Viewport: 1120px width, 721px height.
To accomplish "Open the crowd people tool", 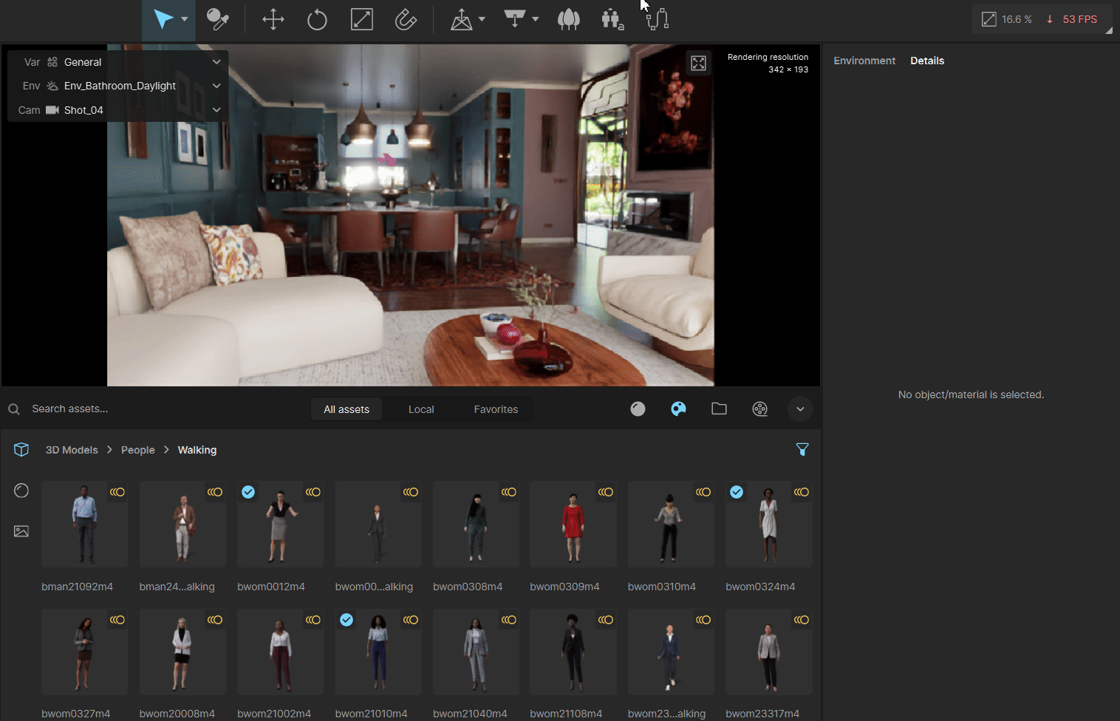I will pyautogui.click(x=612, y=19).
